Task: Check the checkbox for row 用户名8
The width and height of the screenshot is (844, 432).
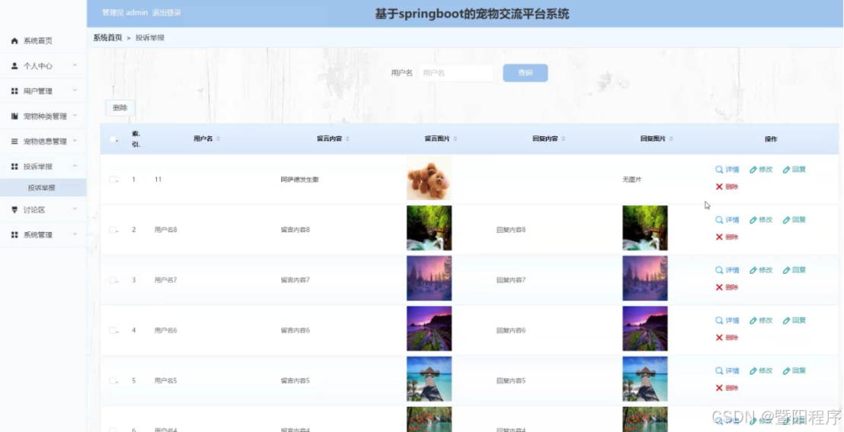Action: (x=113, y=230)
